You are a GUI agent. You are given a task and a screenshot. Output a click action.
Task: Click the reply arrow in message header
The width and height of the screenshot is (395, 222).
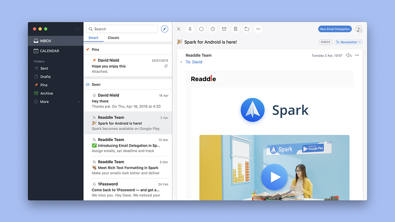(x=349, y=55)
